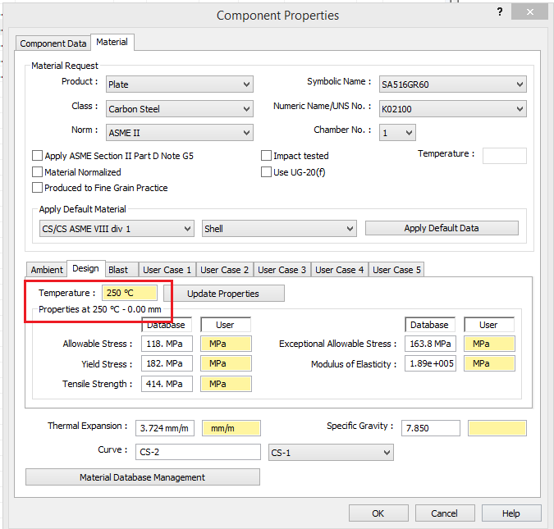This screenshot has height=529, width=554.
Task: Enable the Impact tested checkbox
Action: (266, 156)
